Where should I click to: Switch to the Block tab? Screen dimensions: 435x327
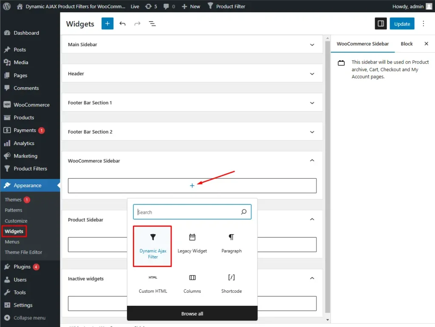click(407, 44)
